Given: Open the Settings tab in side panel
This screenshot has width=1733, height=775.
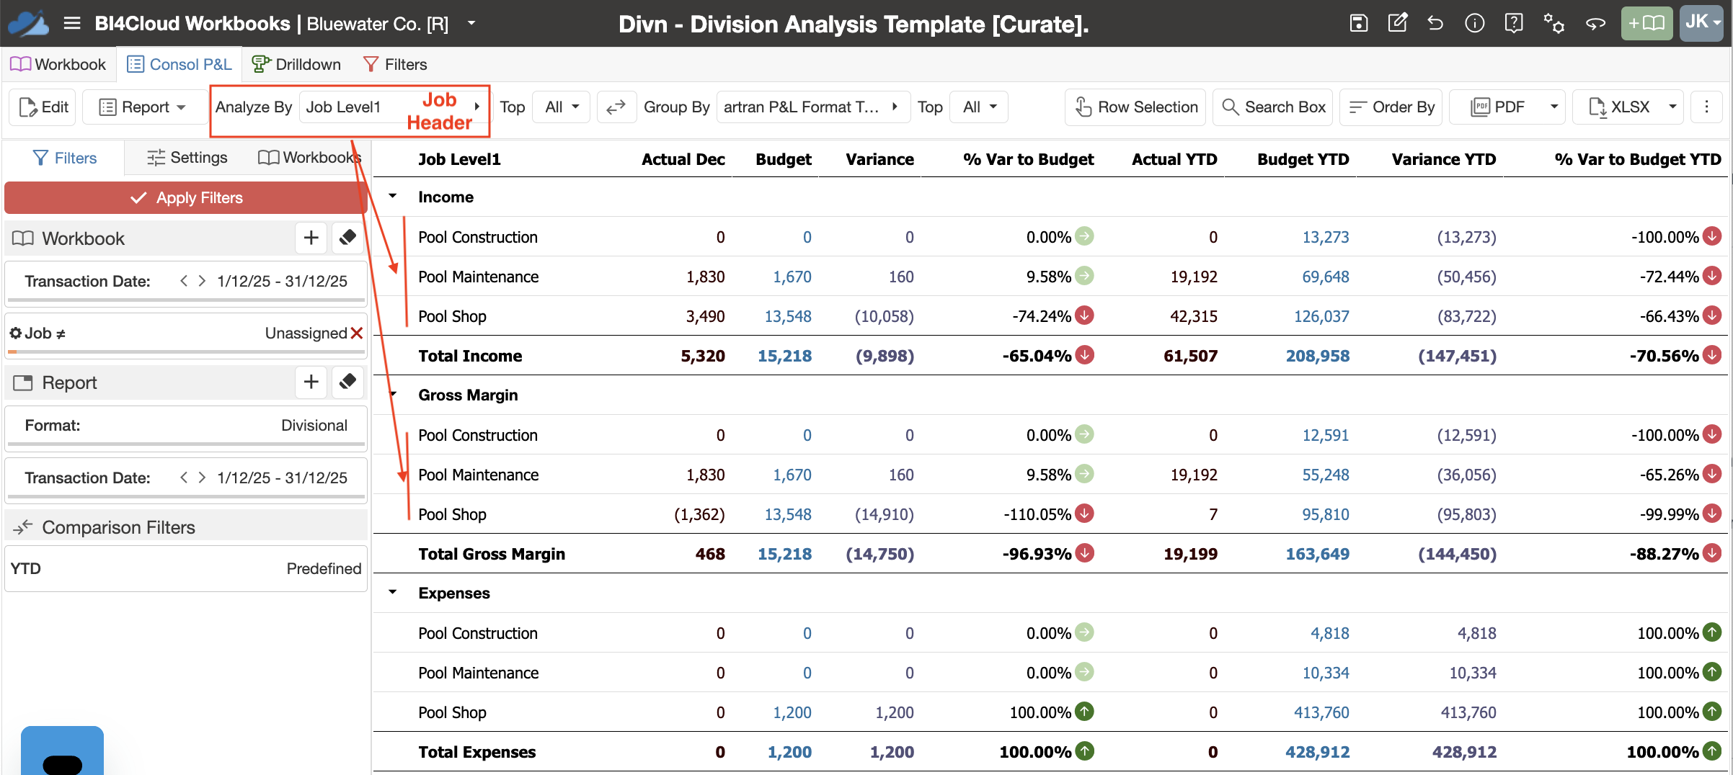Looking at the screenshot, I should pos(187,158).
